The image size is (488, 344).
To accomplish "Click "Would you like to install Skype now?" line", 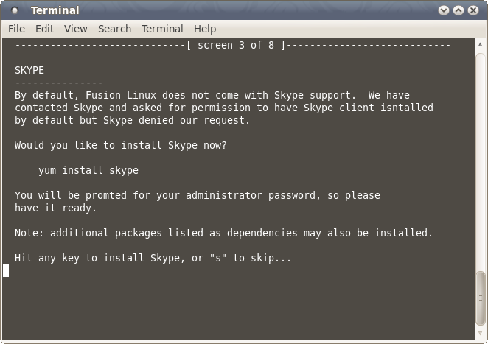I will pyautogui.click(x=121, y=145).
